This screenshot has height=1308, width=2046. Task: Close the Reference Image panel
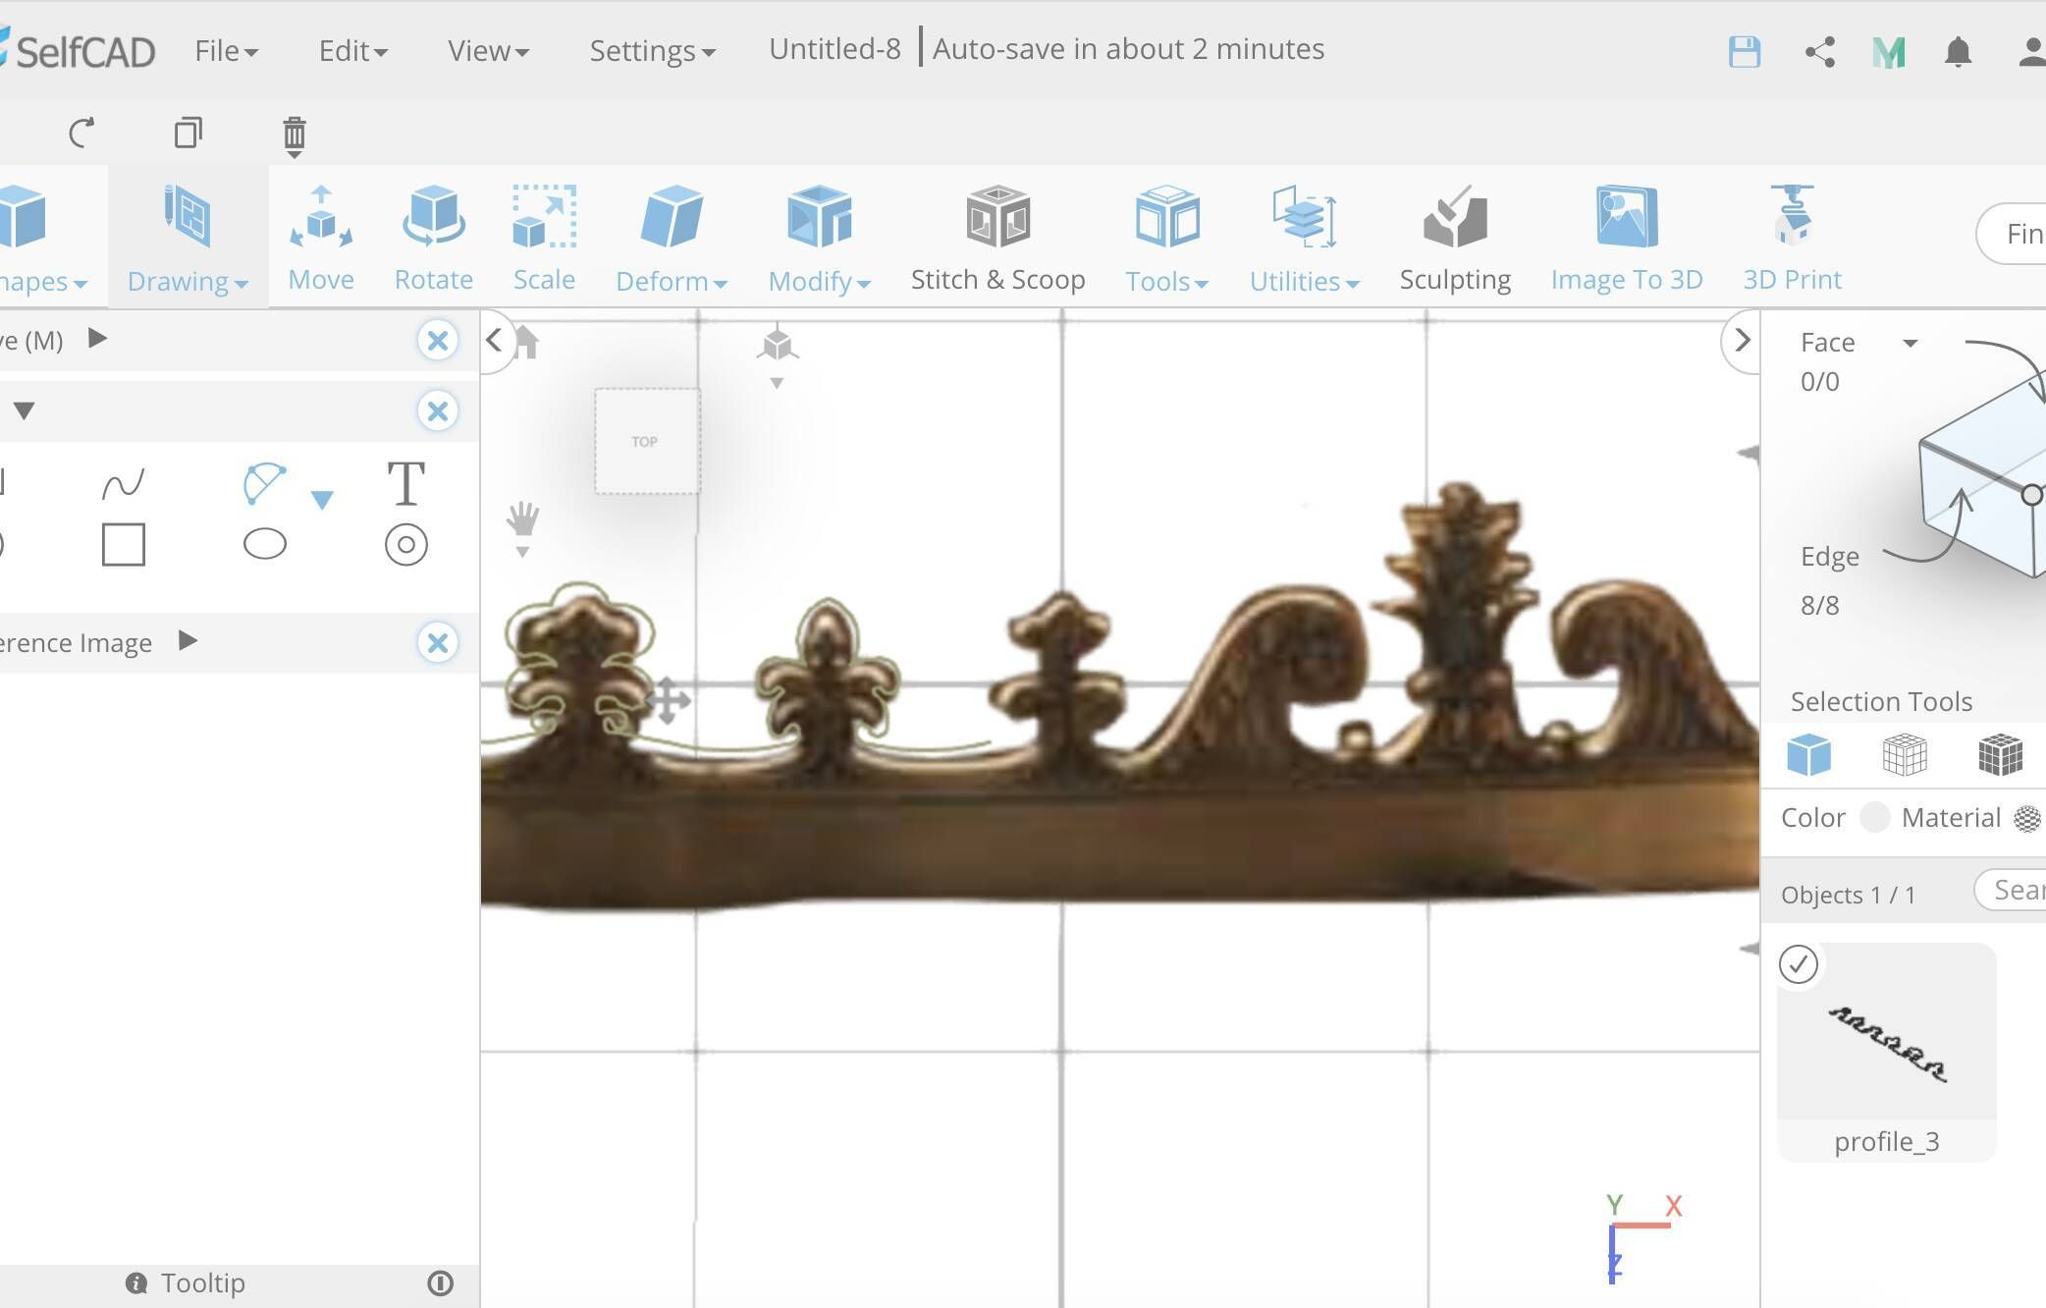pos(439,643)
